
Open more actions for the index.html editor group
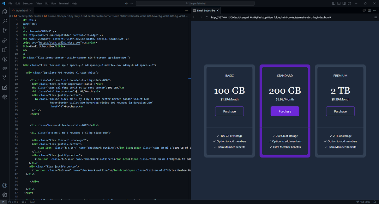click(x=186, y=10)
